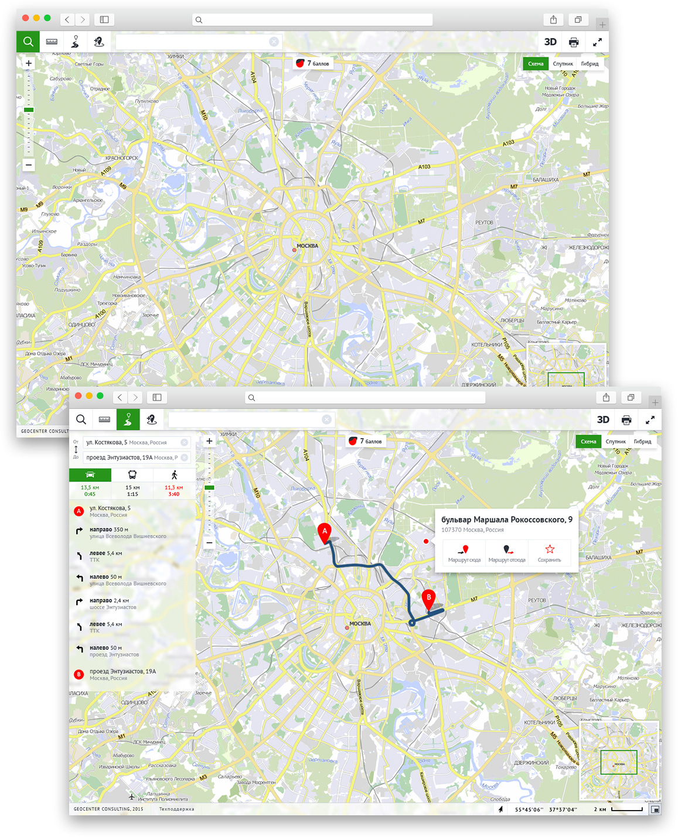Viewport: 678px width, 837px height.
Task: Edit origin field ул. Костякова, 5
Action: point(137,442)
